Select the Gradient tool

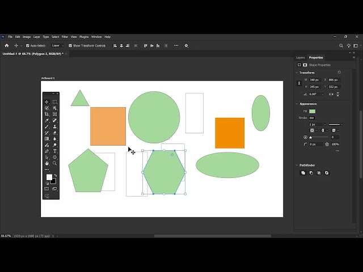pos(47,139)
